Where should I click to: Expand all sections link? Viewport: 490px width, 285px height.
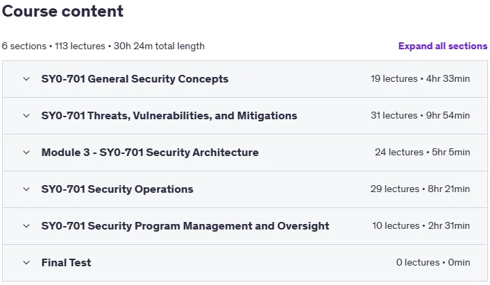pos(443,46)
